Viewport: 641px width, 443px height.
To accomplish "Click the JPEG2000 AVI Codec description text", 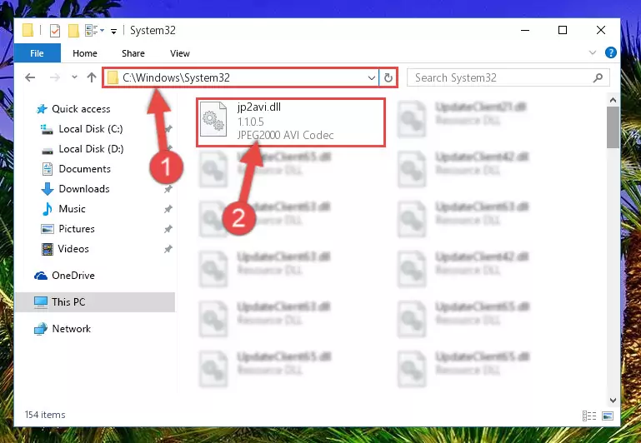I will (285, 135).
